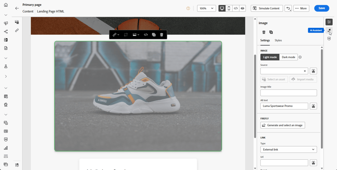This screenshot has height=170, width=337.
Task: Duplicate image via floating toolbar copy icon
Action: point(154,35)
